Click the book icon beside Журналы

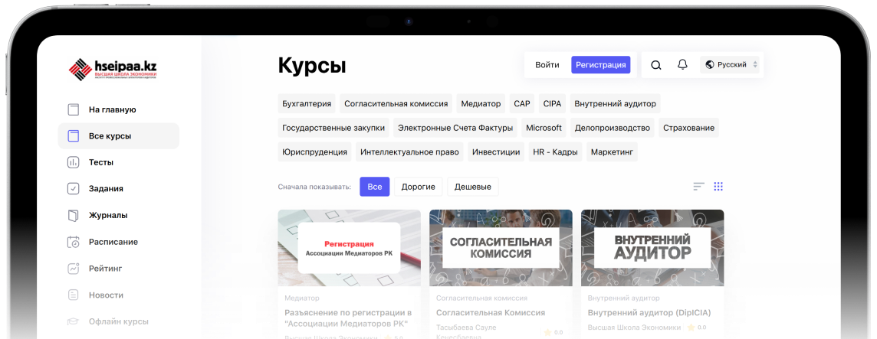[x=74, y=215]
